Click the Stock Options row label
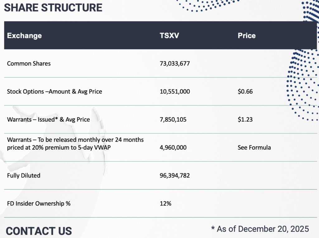Image resolution: width=319 pixels, height=238 pixels. click(55, 91)
